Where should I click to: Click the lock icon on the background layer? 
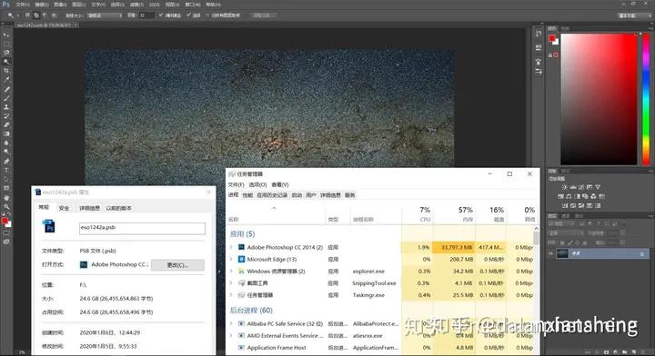642,253
